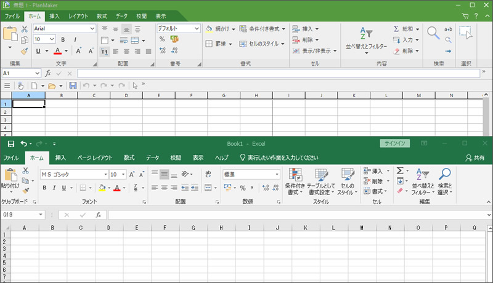
Task: Toggle underline in Excel font group
Action: [x=64, y=188]
